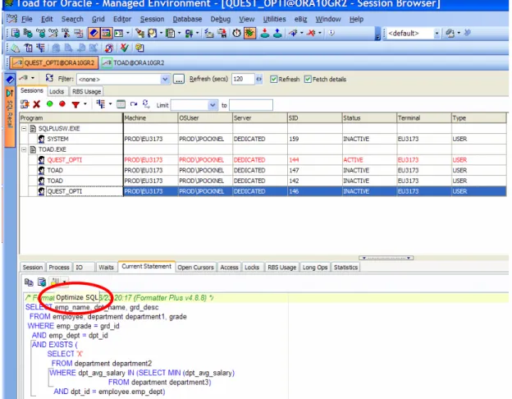
Task: Click the Optimize SQL icon above the statement
Action: 54,282
